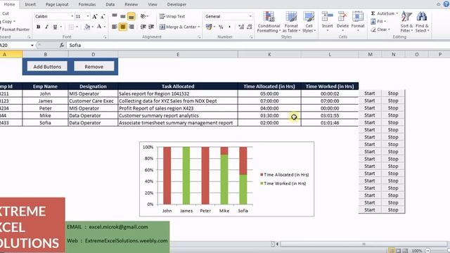The height and width of the screenshot is (253, 450).
Task: Click Format Painter
Action: click(x=15, y=30)
